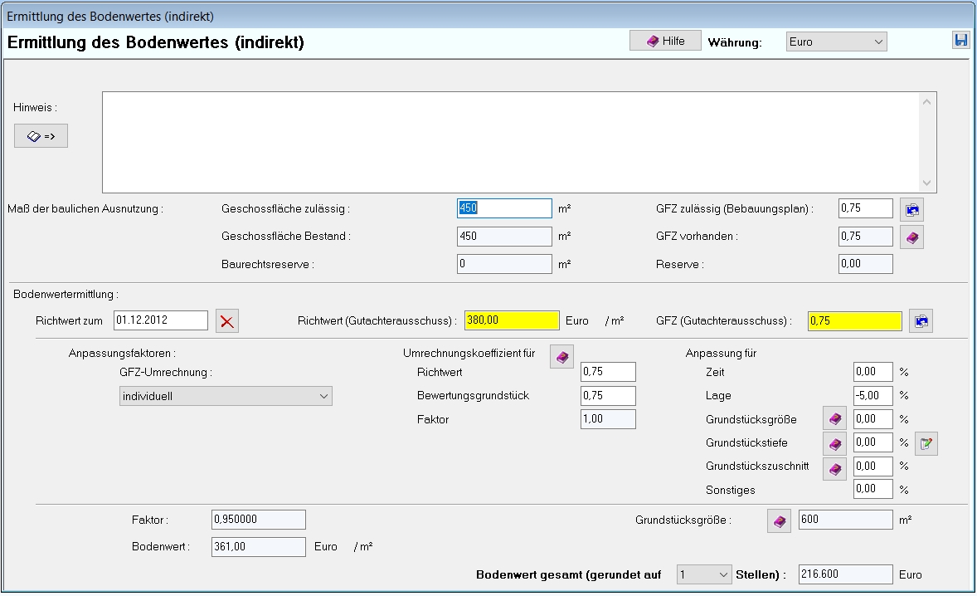Click yellow Richtwert 380,00 field

(512, 320)
